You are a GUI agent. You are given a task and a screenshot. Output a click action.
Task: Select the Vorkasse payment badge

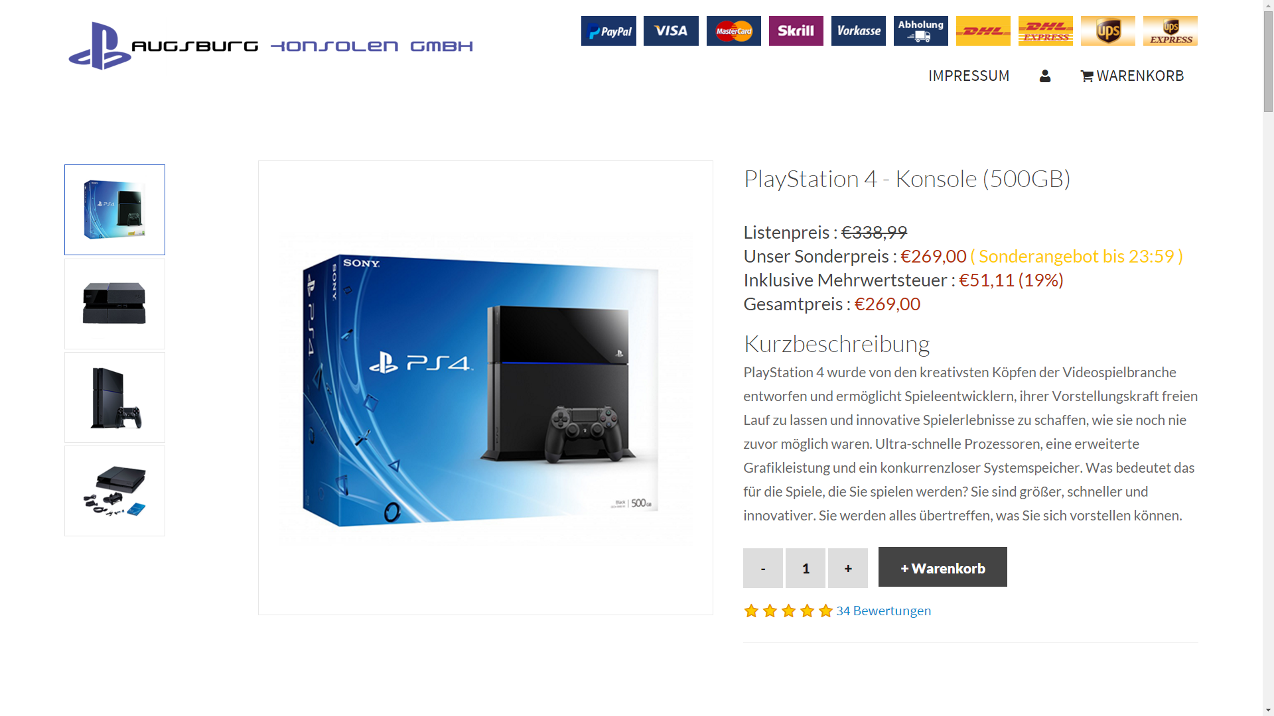[x=858, y=30]
